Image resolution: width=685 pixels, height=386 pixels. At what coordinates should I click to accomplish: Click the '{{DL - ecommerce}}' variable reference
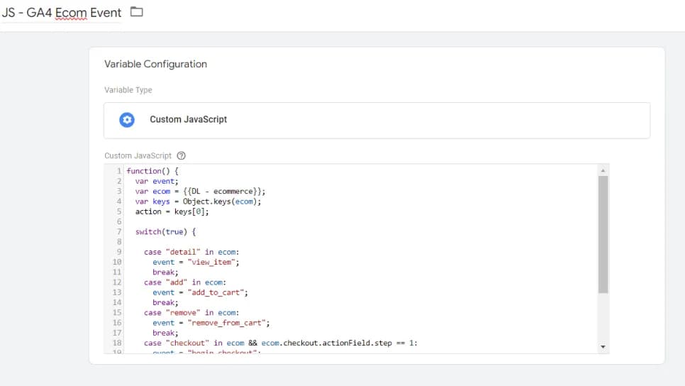[223, 191]
